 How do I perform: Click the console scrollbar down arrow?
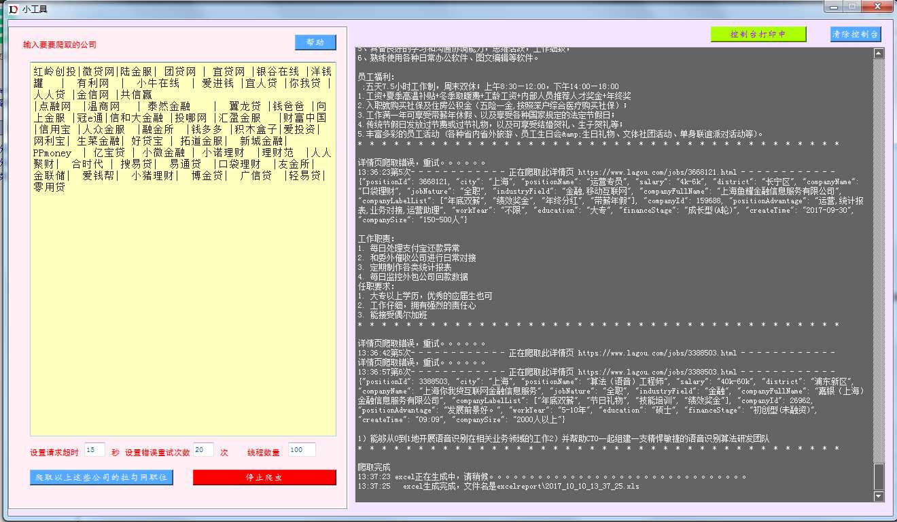coord(879,497)
